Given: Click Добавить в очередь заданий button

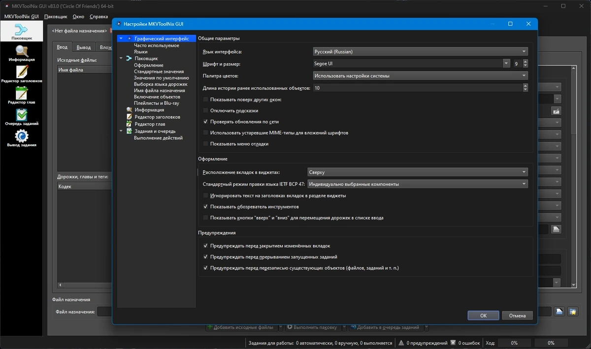Looking at the screenshot, I should (386, 327).
